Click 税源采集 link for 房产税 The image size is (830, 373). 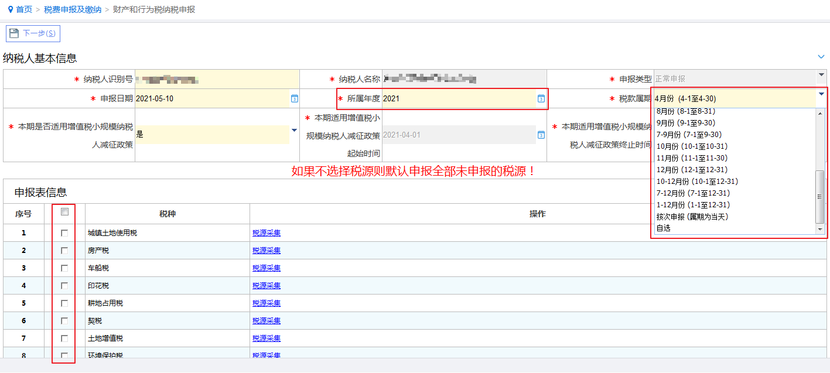[x=267, y=251]
